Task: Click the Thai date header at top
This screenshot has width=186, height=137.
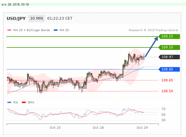Action: click(15, 5)
